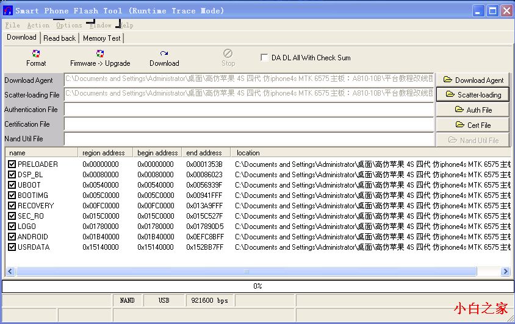The width and height of the screenshot is (515, 324).
Task: Click the horizontal scrollbar left arrow
Action: point(10,271)
